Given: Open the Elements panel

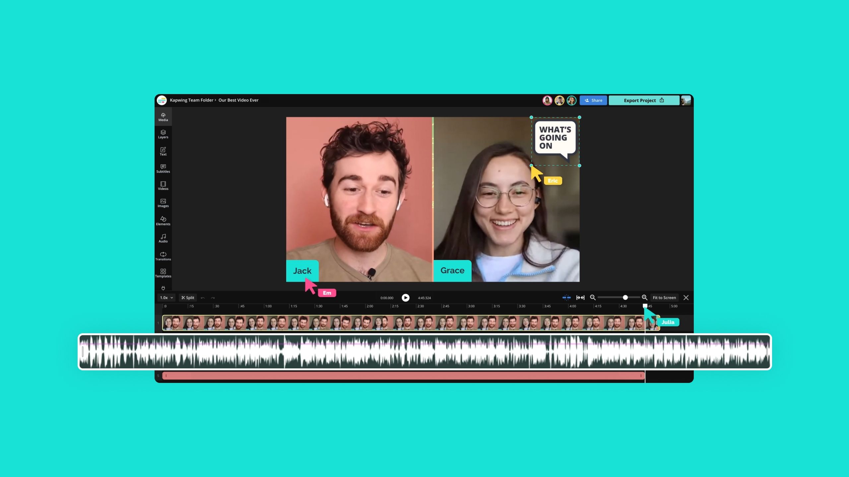Looking at the screenshot, I should pyautogui.click(x=163, y=221).
